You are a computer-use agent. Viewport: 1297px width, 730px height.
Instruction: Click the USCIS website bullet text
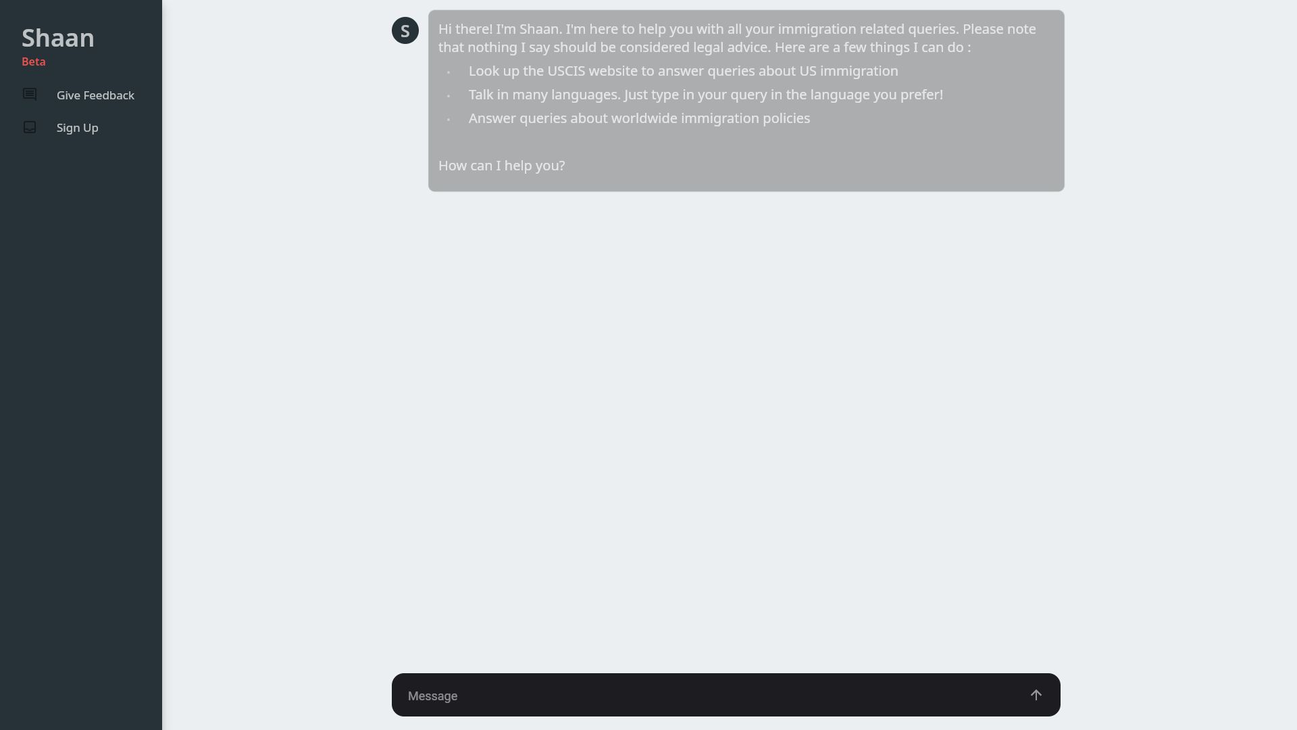click(x=683, y=71)
